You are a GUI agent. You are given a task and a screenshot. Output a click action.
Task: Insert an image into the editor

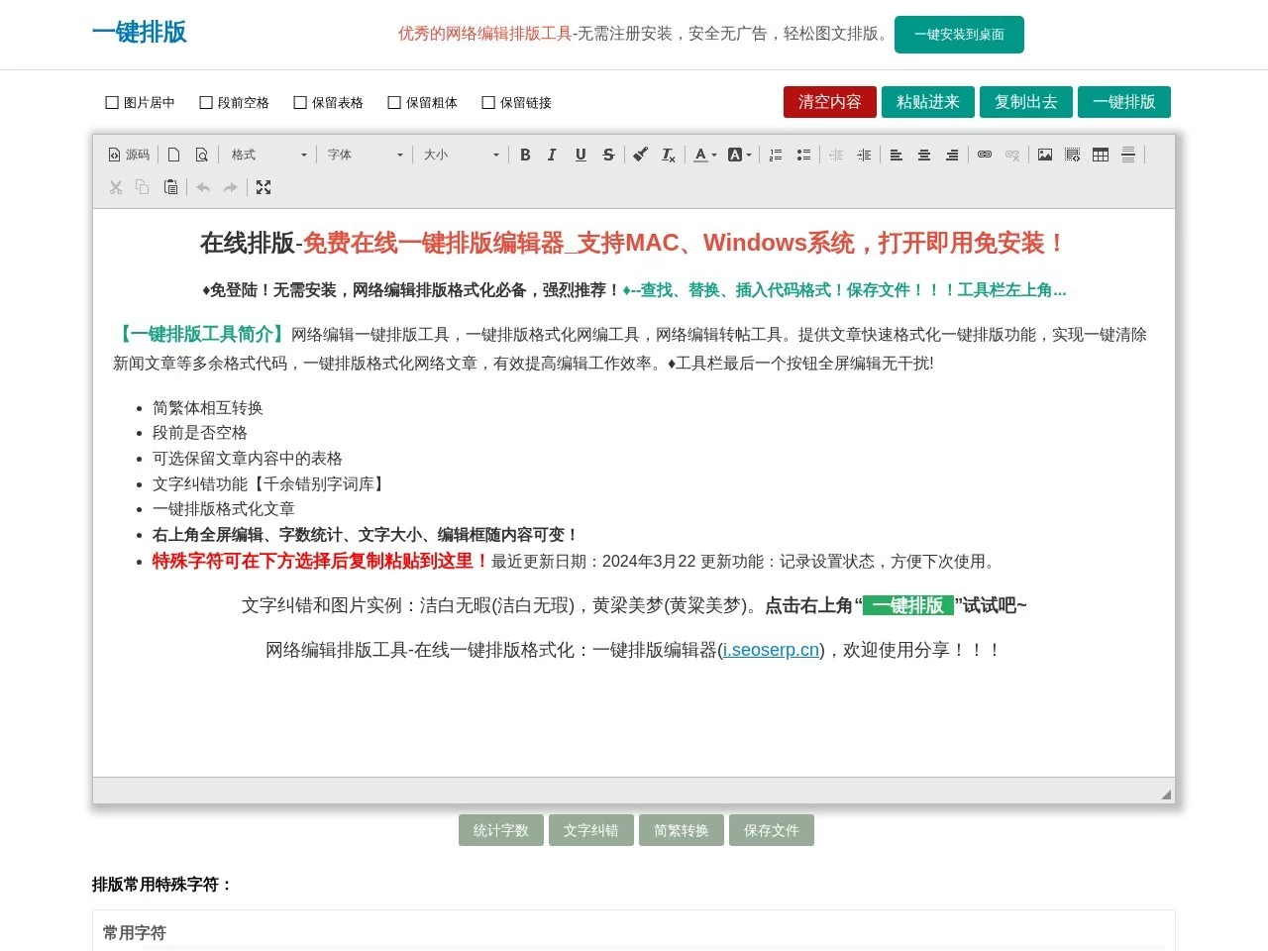1045,155
